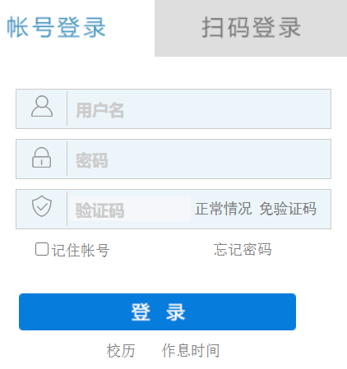Click the 免验证码 text in captcha row
The width and height of the screenshot is (347, 369).
(288, 209)
